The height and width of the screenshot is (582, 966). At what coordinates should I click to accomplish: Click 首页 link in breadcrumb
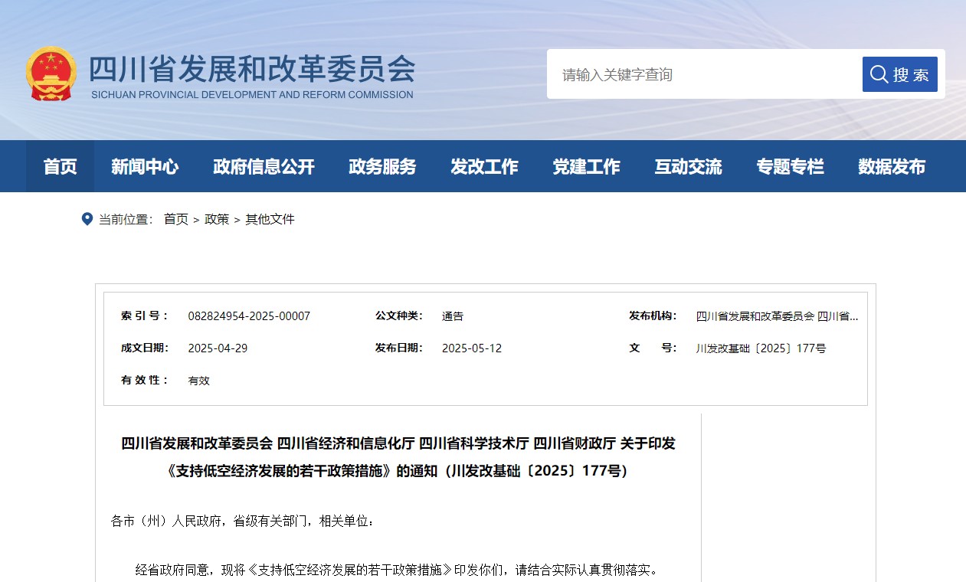pyautogui.click(x=175, y=220)
